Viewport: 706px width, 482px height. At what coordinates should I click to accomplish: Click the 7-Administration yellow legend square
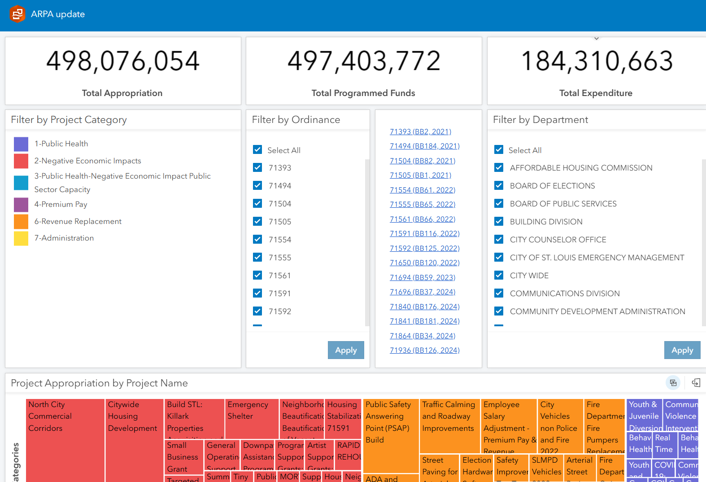click(x=21, y=238)
